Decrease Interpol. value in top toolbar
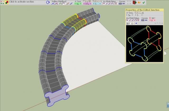169x111 pixels. (x=94, y=4)
